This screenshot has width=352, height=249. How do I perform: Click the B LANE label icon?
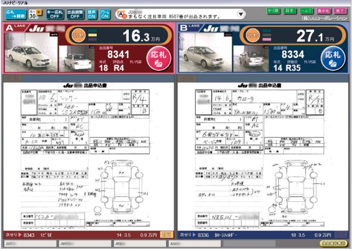coord(189,27)
